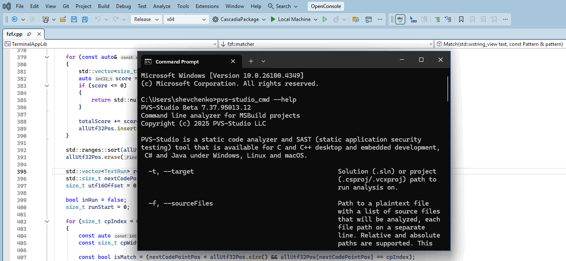Jump to next bookmark with its icon

483,19
